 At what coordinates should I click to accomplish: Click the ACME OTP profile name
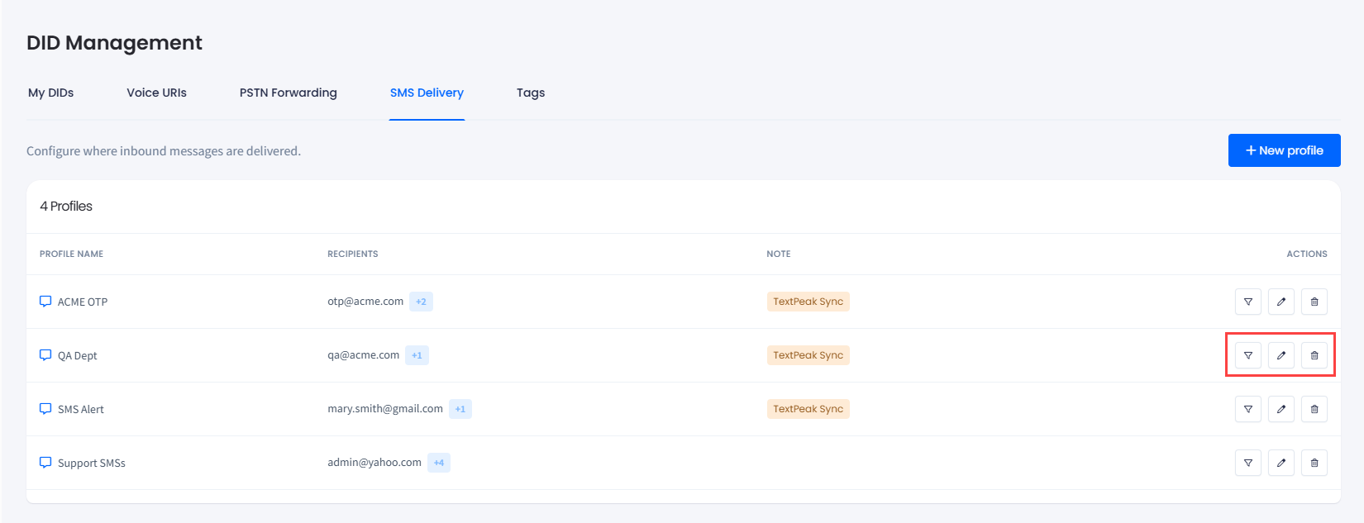83,302
